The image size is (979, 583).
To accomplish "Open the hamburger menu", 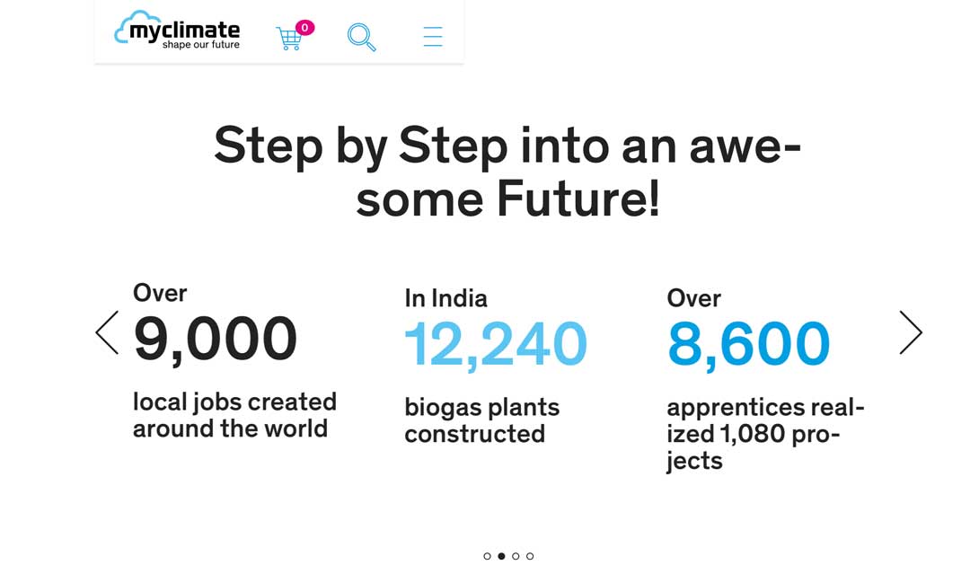I will pos(433,37).
